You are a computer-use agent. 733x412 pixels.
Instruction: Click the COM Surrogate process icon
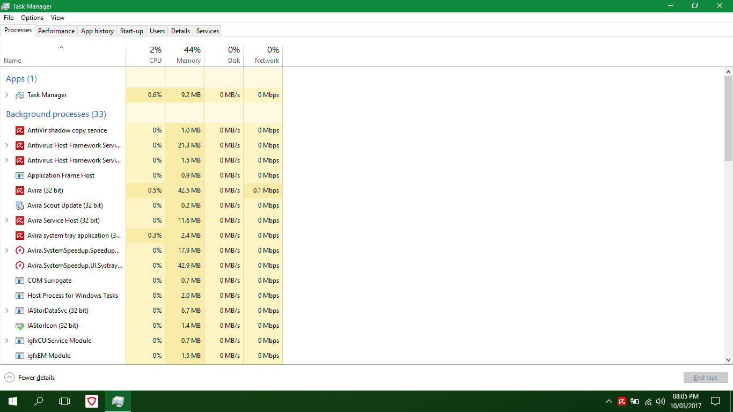point(20,281)
